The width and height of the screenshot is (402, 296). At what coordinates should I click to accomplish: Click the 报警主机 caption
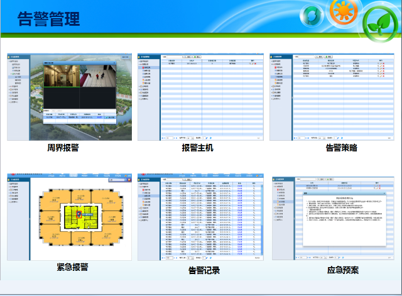point(197,148)
